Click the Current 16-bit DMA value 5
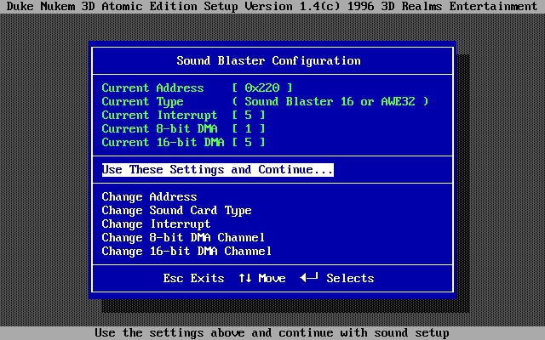Image resolution: width=545 pixels, height=340 pixels. 249,142
